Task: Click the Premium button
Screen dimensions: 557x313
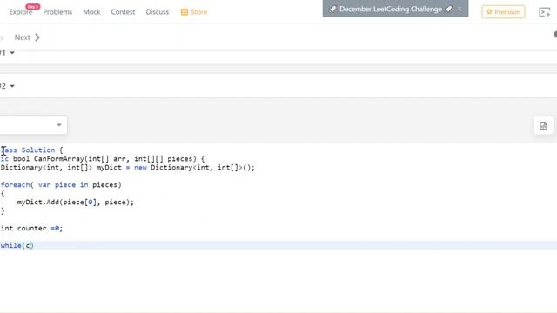Action: coord(503,11)
